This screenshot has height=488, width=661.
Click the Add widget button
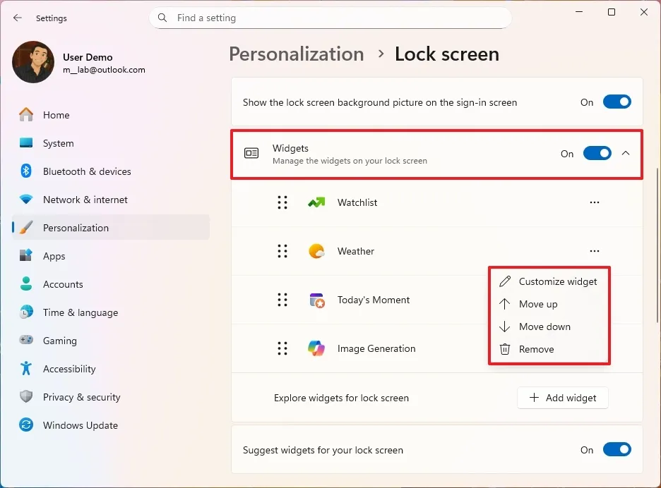coord(563,398)
